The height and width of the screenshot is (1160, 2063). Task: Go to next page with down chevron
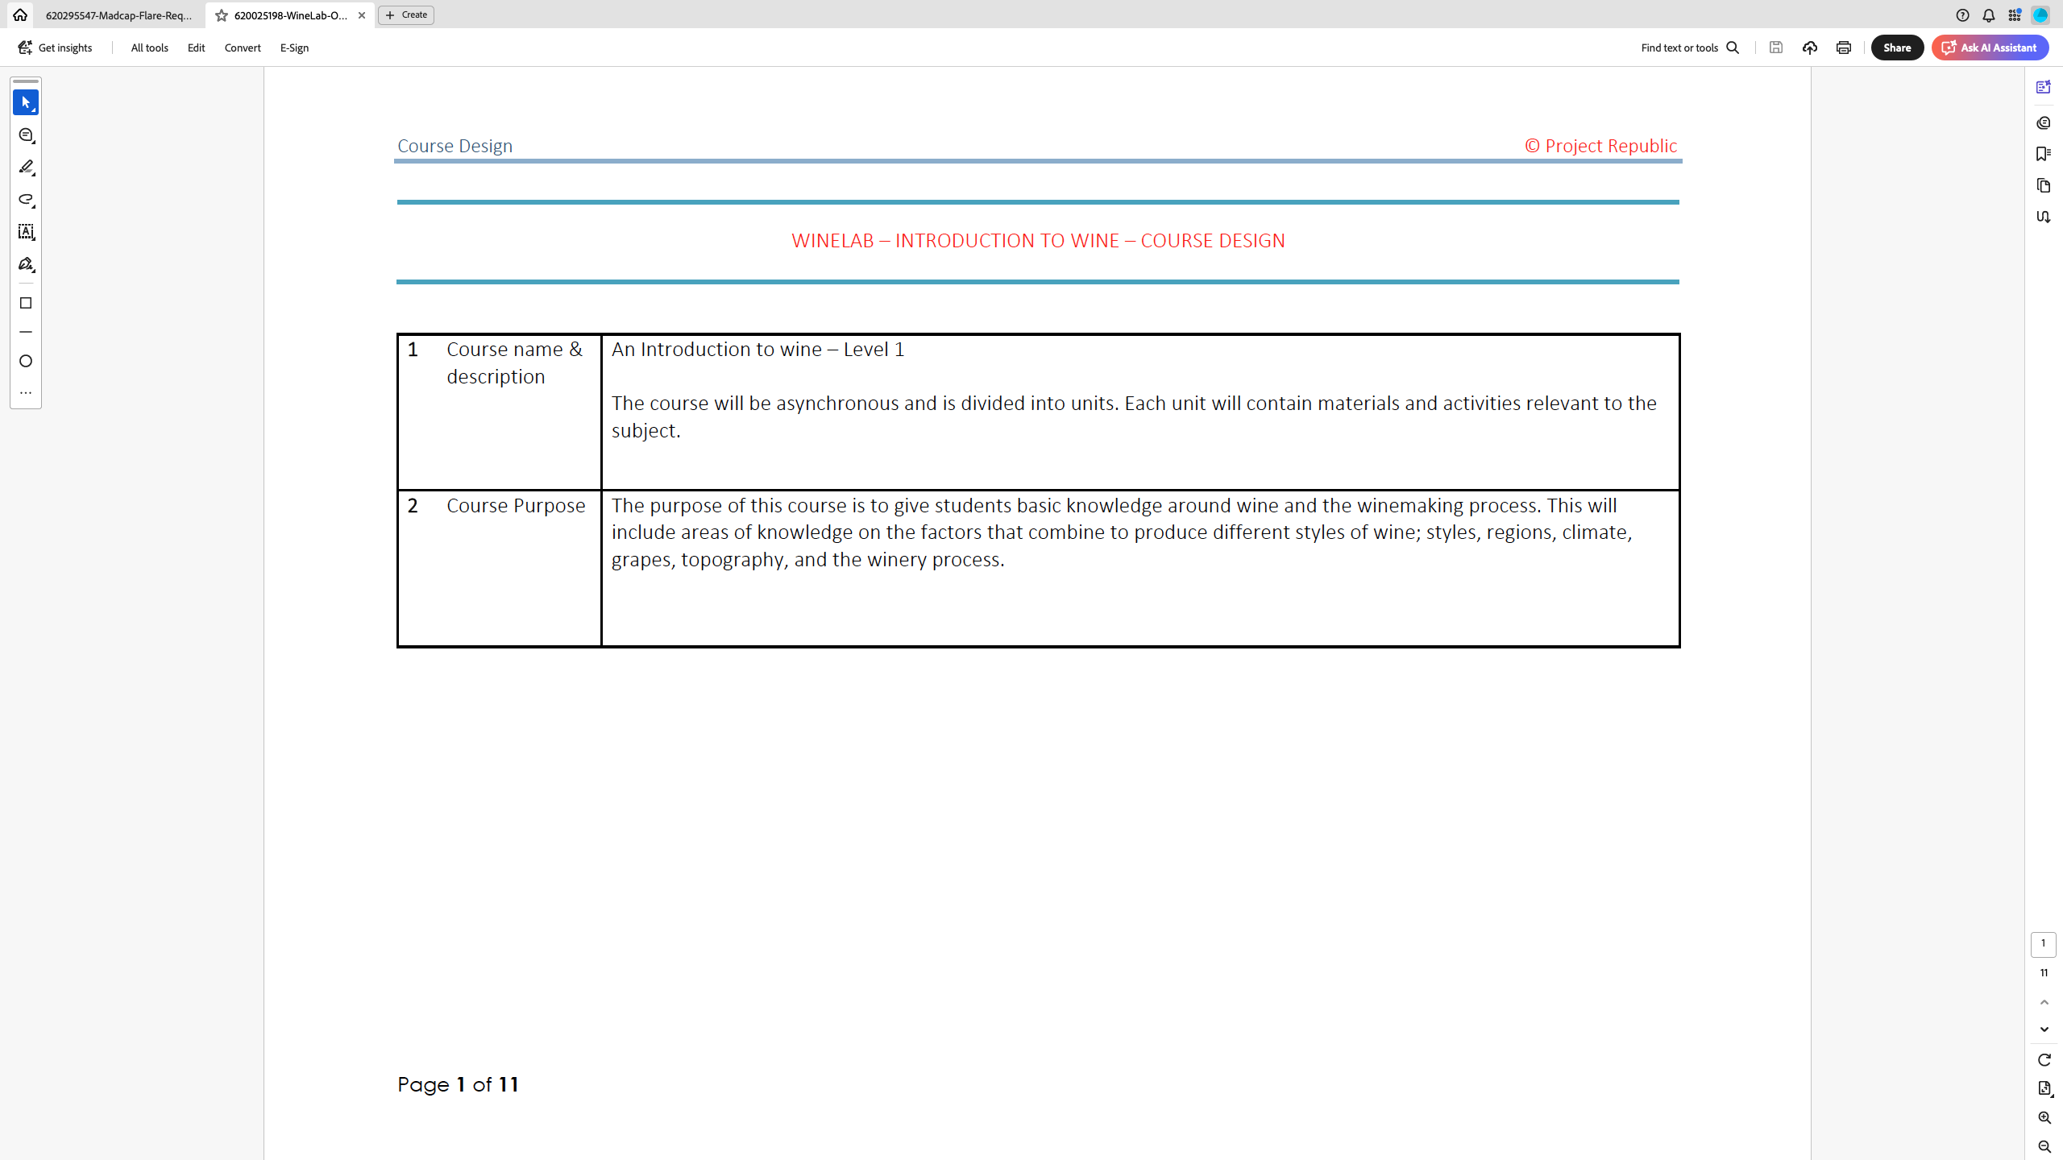pyautogui.click(x=2044, y=1029)
